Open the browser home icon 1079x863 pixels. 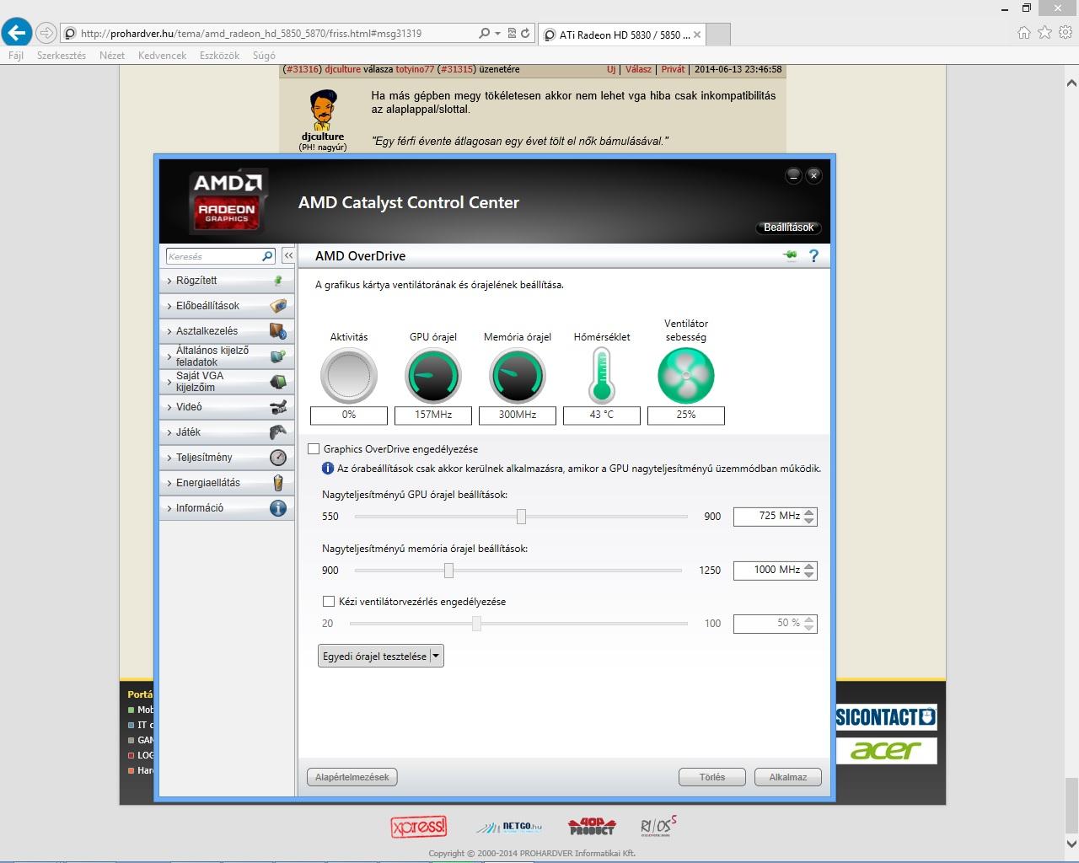(1024, 33)
